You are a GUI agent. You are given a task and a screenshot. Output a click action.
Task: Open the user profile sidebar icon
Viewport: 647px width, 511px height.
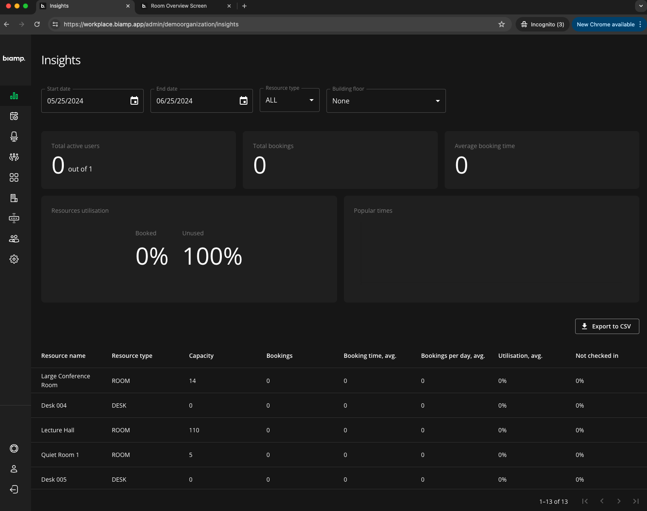point(14,469)
